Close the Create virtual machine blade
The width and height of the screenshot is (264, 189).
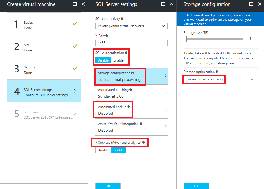point(83,4)
